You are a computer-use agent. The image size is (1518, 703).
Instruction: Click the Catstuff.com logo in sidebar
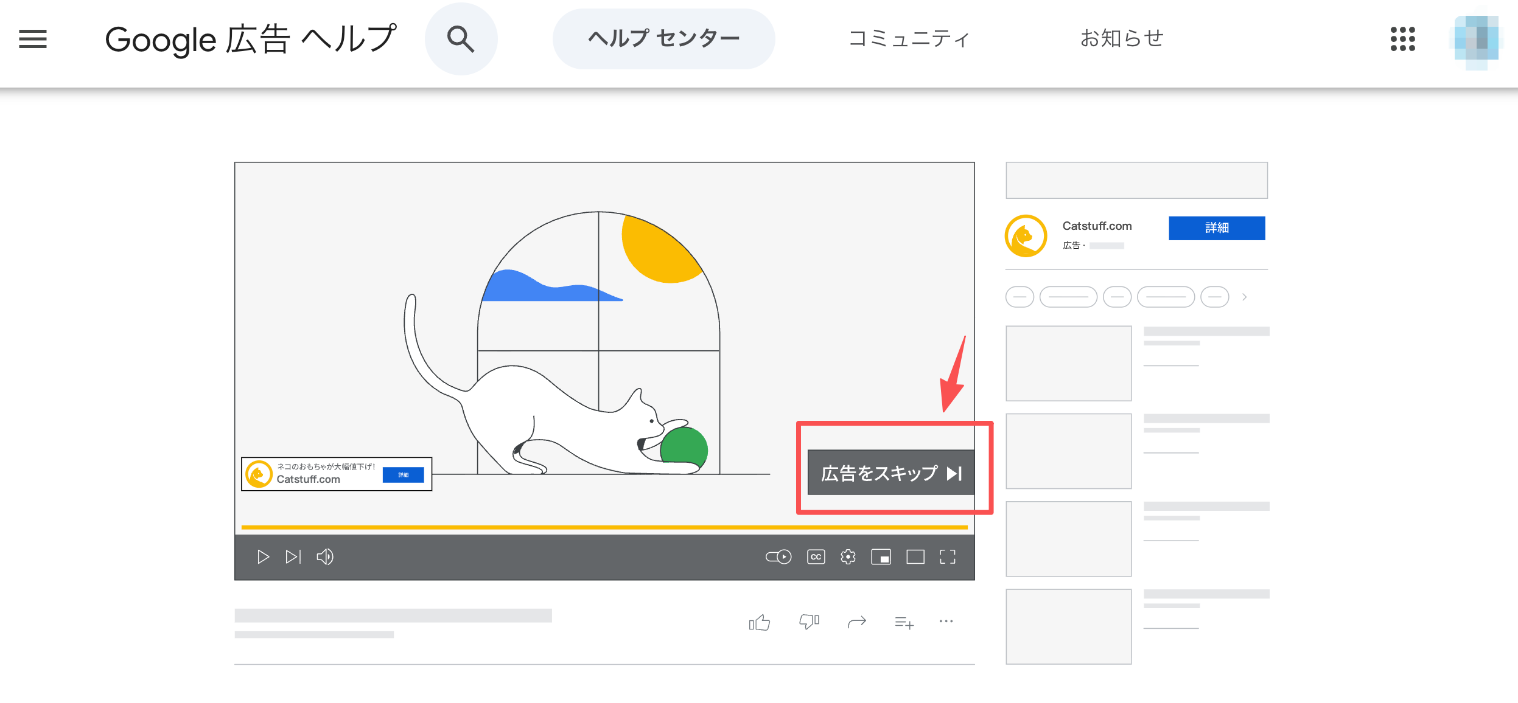(1026, 236)
